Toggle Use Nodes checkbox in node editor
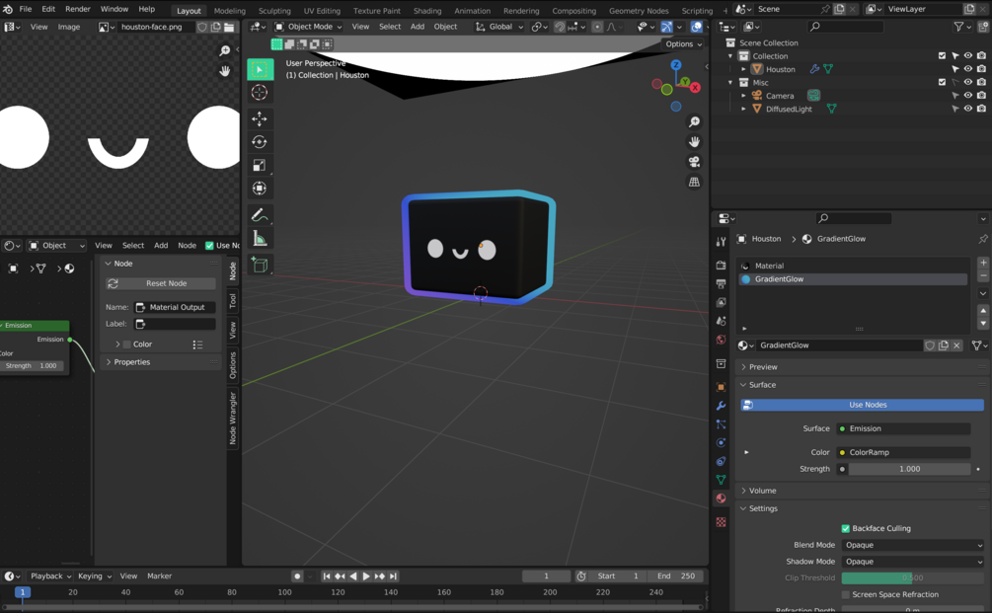This screenshot has height=613, width=992. [209, 246]
